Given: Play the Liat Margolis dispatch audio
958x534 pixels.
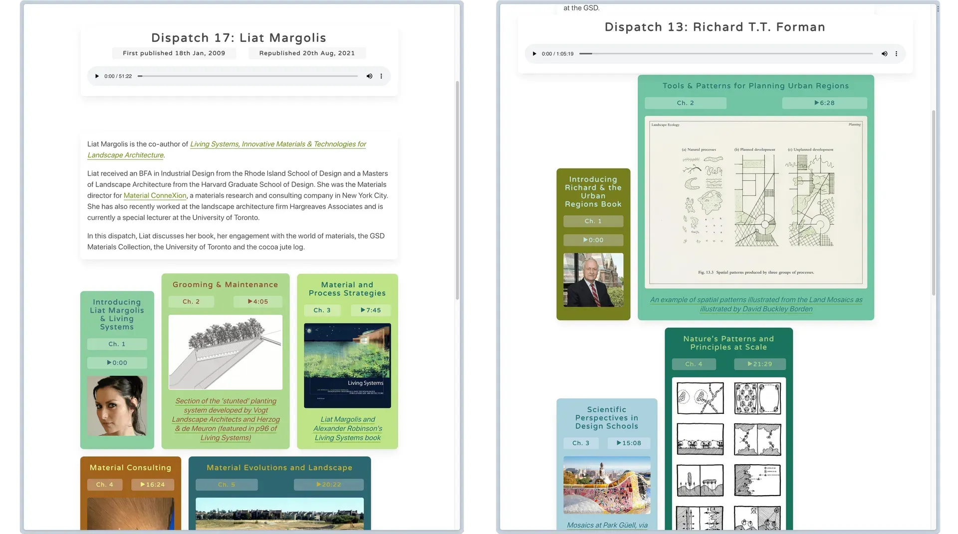Looking at the screenshot, I should 97,76.
